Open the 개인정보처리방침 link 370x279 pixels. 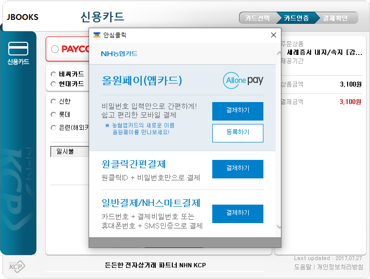pyautogui.click(x=340, y=267)
